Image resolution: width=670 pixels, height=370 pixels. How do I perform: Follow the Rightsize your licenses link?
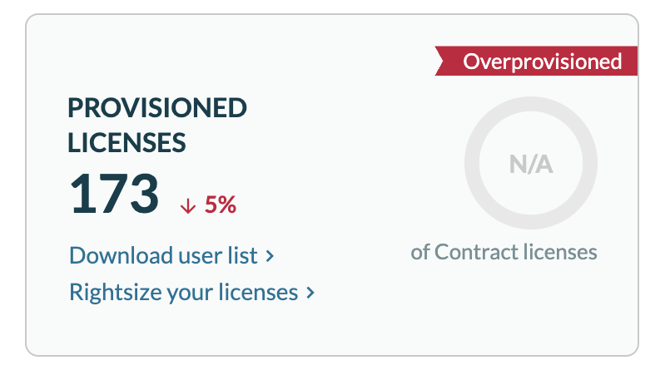tap(184, 293)
